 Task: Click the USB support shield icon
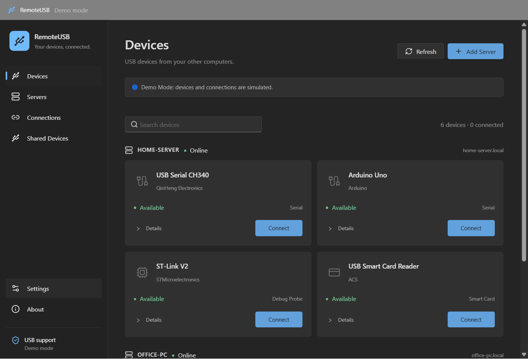[x=15, y=340]
